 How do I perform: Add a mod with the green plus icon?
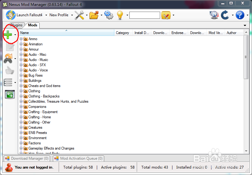[8, 35]
